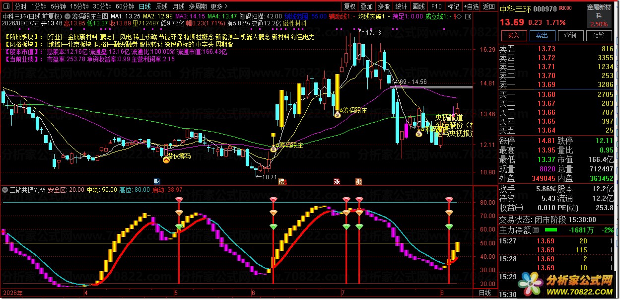Switch to the 周线 weekly chart
Viewport: 621px width, 300px height.
[x=161, y=7]
